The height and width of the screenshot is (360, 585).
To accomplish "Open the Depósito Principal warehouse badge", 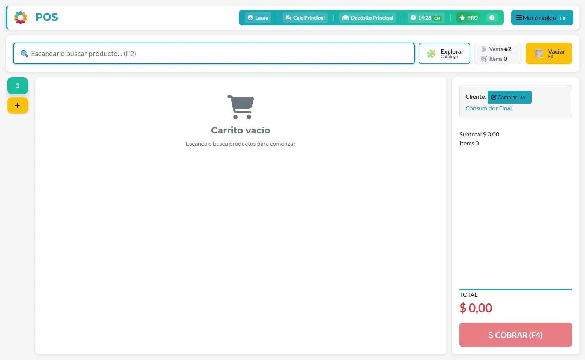I will [x=367, y=18].
